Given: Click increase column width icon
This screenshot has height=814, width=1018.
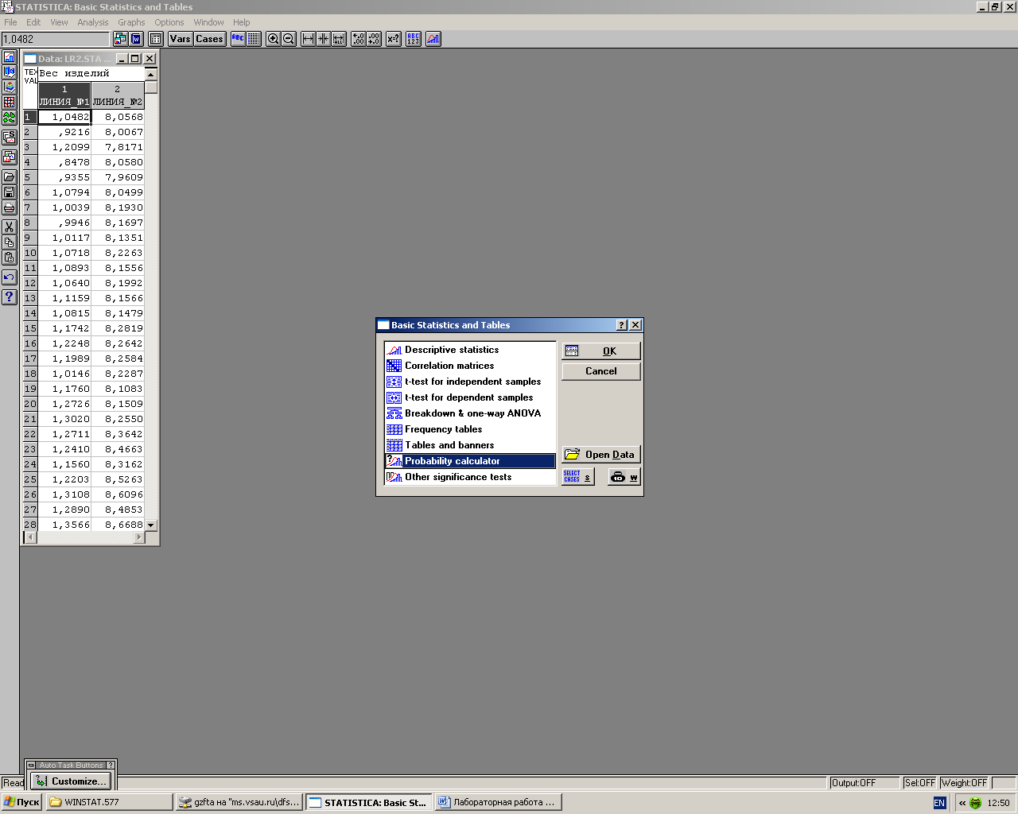Looking at the screenshot, I should click(x=308, y=39).
